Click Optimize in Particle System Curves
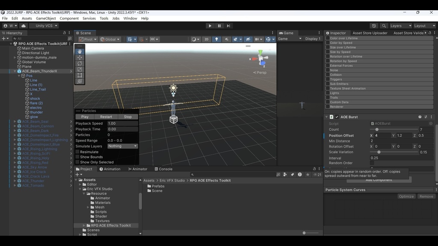The height and width of the screenshot is (246, 438). click(406, 196)
